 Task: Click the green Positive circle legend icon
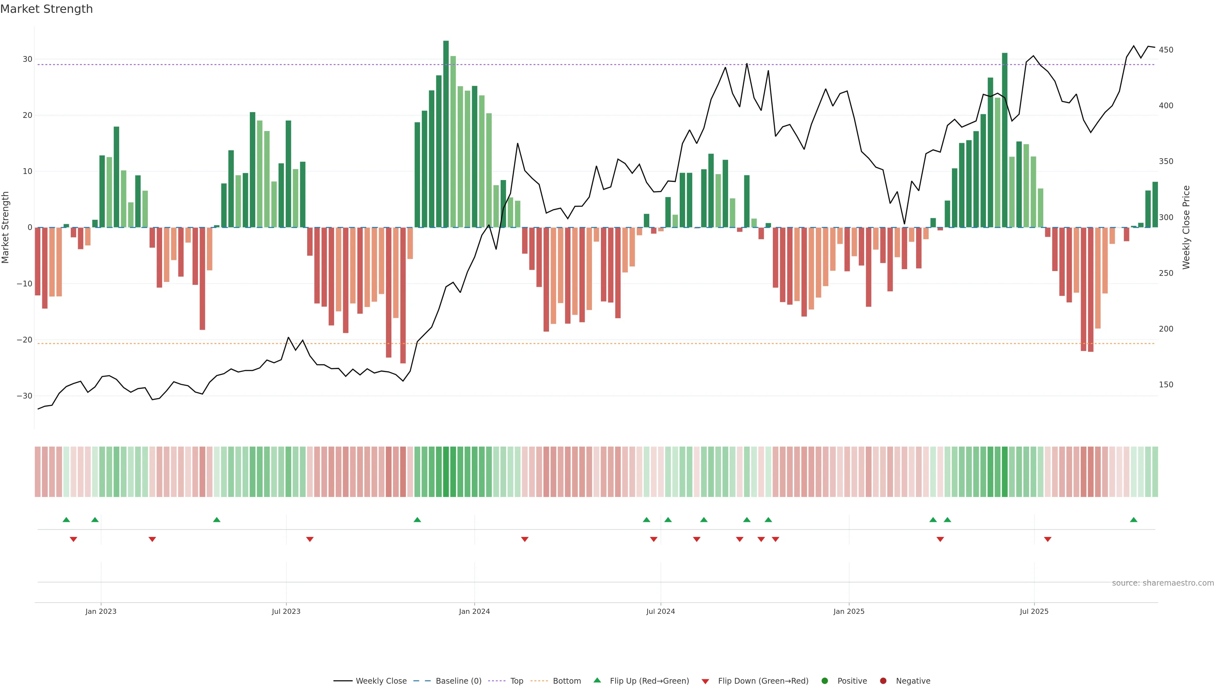tap(824, 681)
